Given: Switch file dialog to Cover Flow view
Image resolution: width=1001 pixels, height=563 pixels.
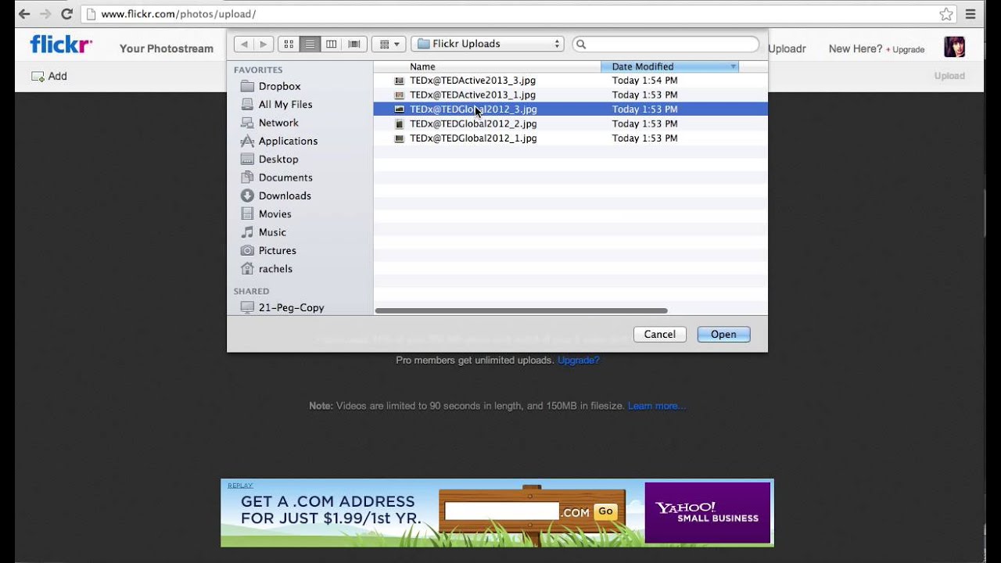Looking at the screenshot, I should click(x=353, y=44).
